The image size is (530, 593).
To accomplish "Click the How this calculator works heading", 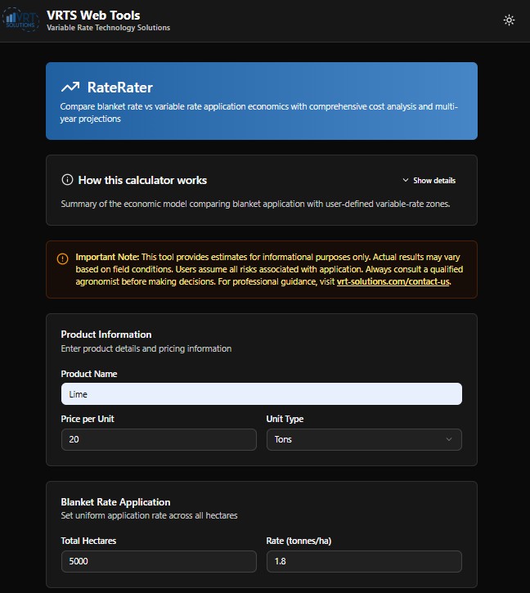I will click(142, 180).
